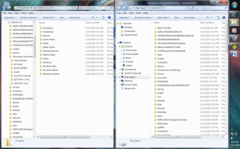Click the volume speaker icon in the system tray
This screenshot has height=149, width=240.
click(232, 138)
